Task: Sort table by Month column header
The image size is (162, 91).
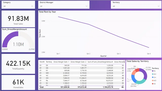Action: (x=42, y=62)
